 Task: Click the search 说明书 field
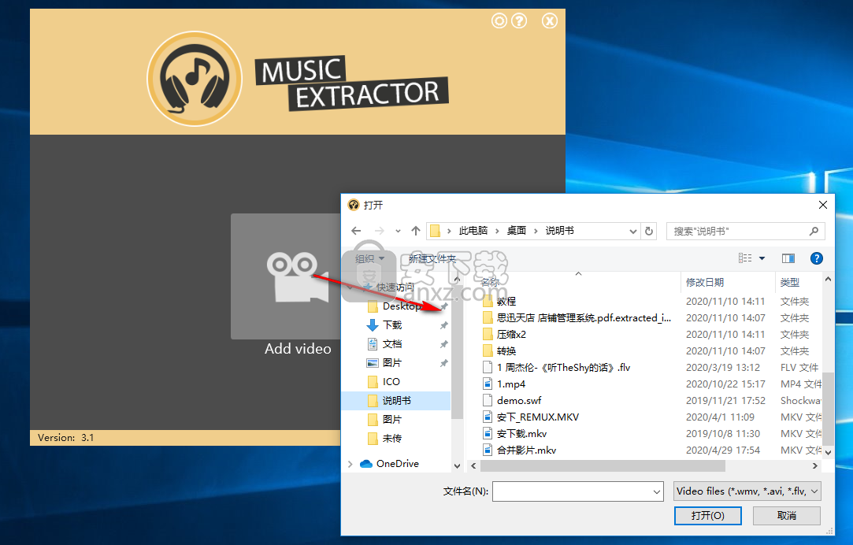(745, 232)
